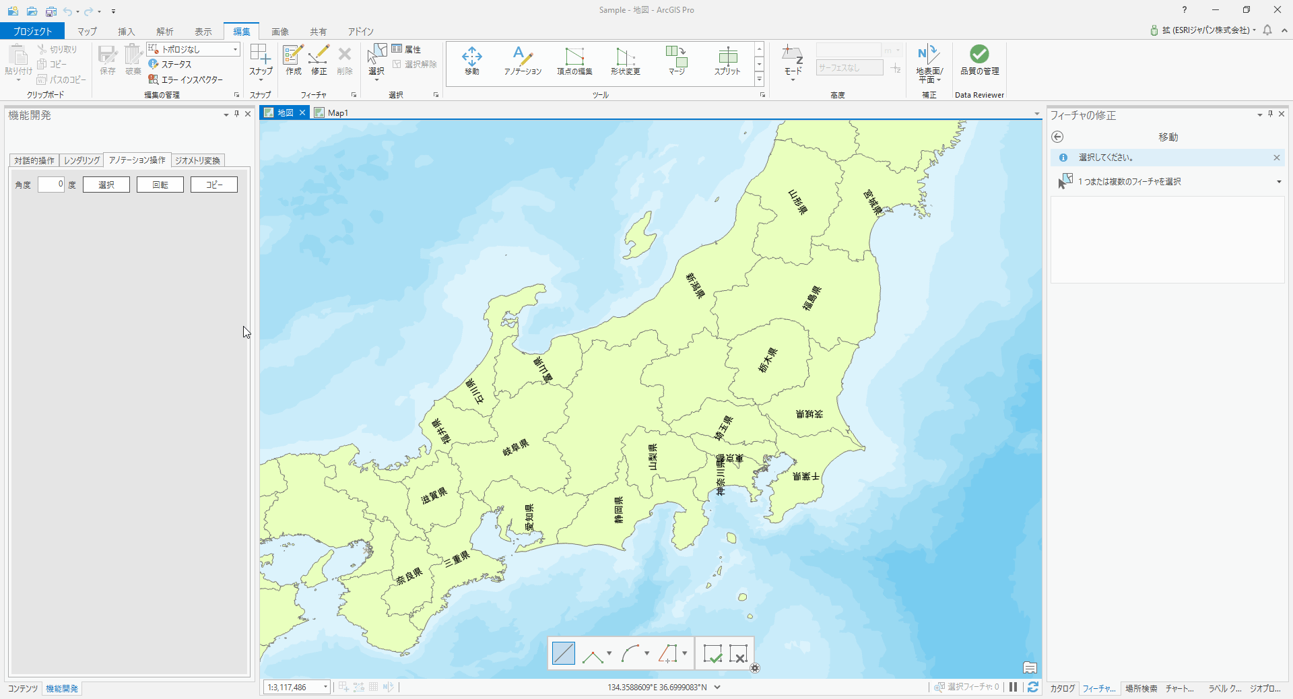The width and height of the screenshot is (1293, 699).
Task: Toggle auto-hide pin on 機能開発 pane
Action: click(x=237, y=114)
